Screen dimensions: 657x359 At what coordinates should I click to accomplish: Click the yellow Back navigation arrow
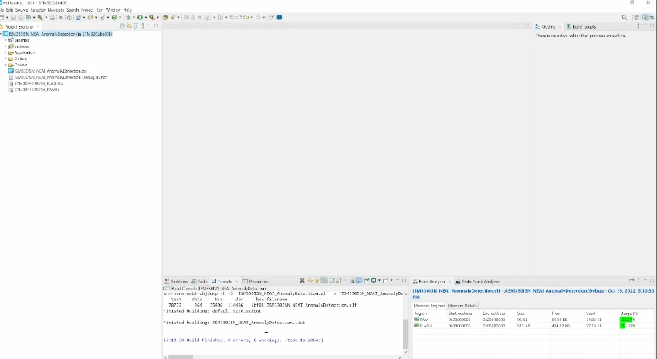click(x=246, y=17)
